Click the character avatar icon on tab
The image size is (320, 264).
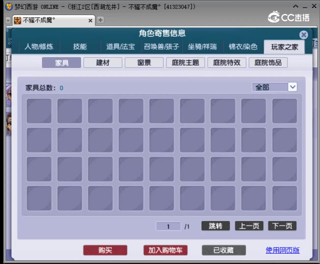pyautogui.click(x=17, y=20)
